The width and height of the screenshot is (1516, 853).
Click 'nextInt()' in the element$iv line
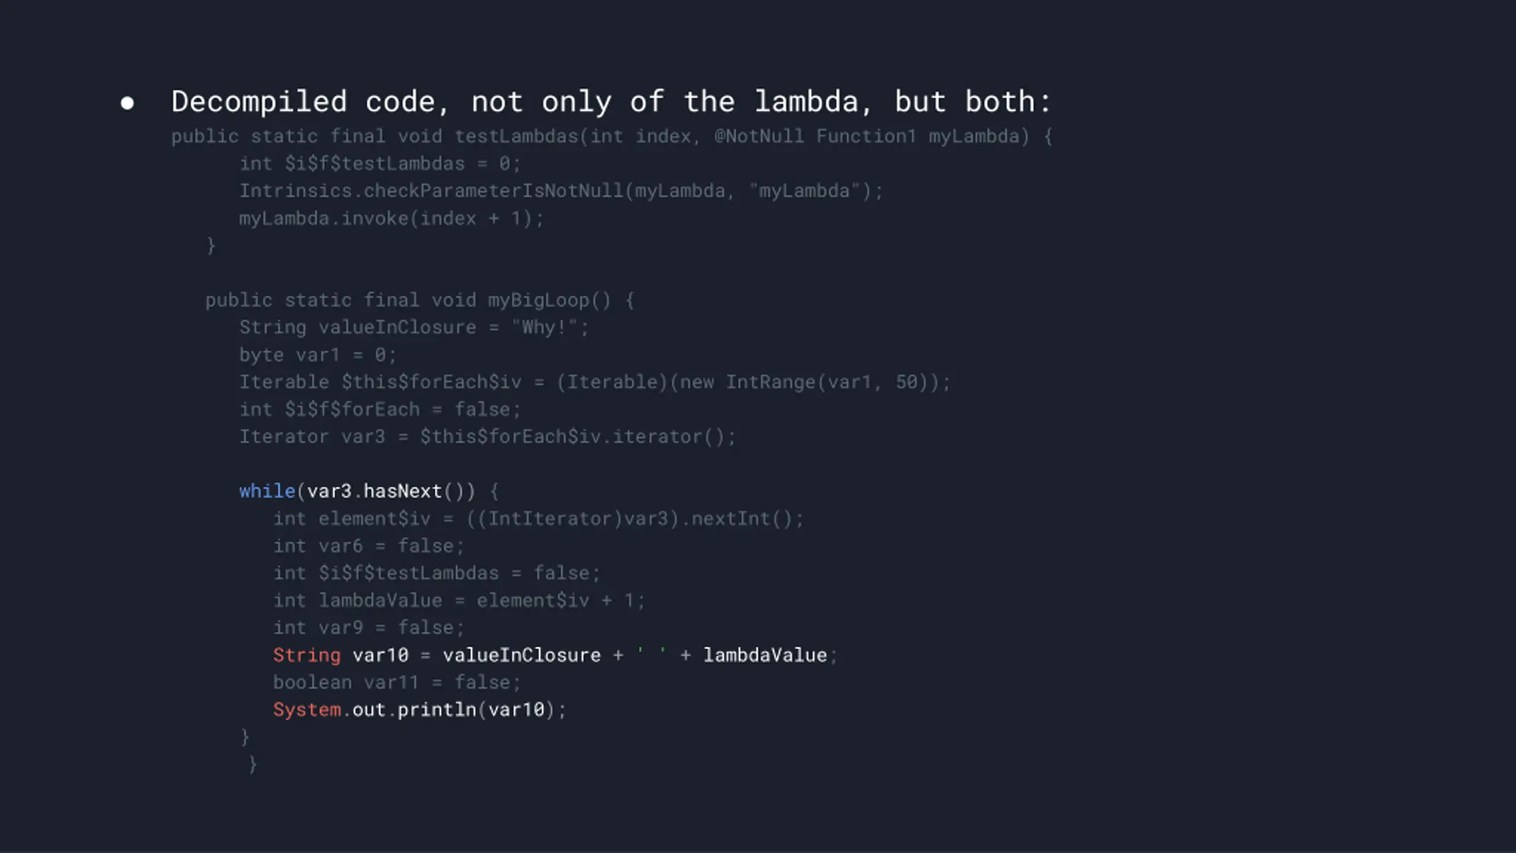coord(742,519)
